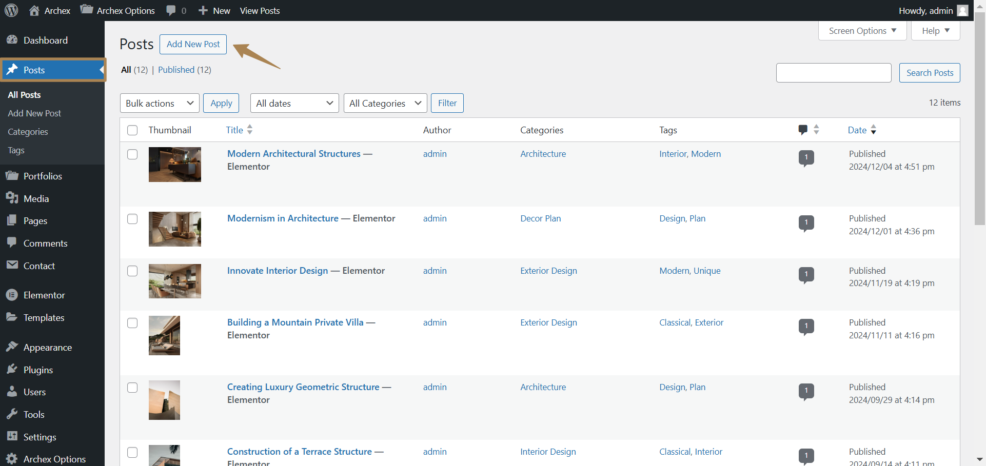Open the Add New Post submenu item
Viewport: 986px width, 466px height.
click(34, 113)
